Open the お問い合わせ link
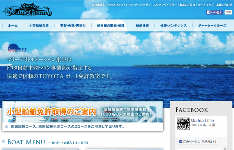Image resolution: width=234 pixels, height=150 pixels. 224,5
